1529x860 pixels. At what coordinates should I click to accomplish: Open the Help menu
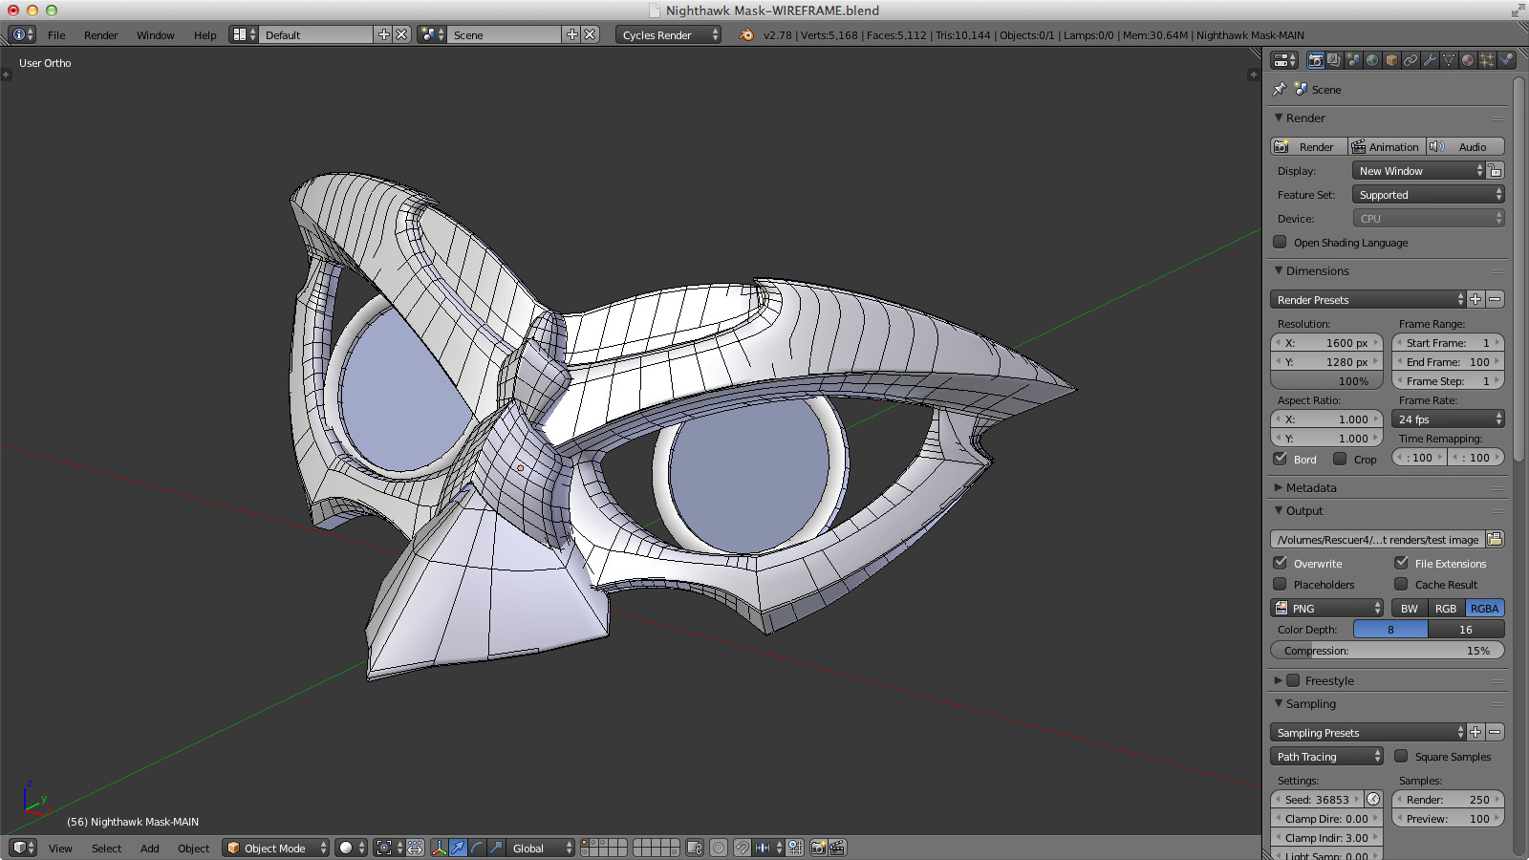pos(205,34)
